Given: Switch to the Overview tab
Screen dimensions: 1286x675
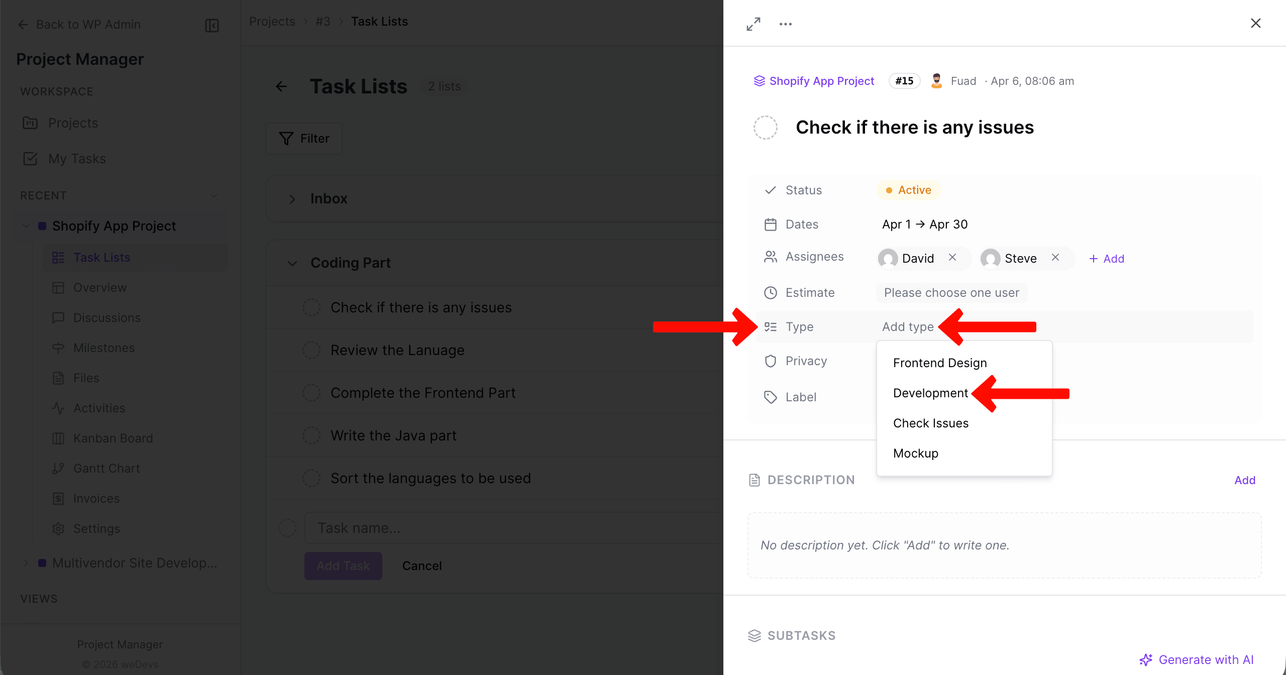Looking at the screenshot, I should [100, 287].
